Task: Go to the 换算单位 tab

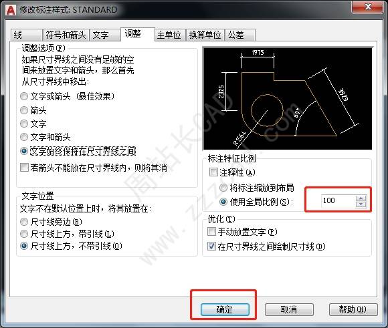Action: pos(205,35)
